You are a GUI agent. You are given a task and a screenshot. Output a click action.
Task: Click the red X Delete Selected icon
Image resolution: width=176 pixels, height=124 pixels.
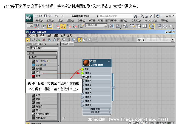[44, 40]
